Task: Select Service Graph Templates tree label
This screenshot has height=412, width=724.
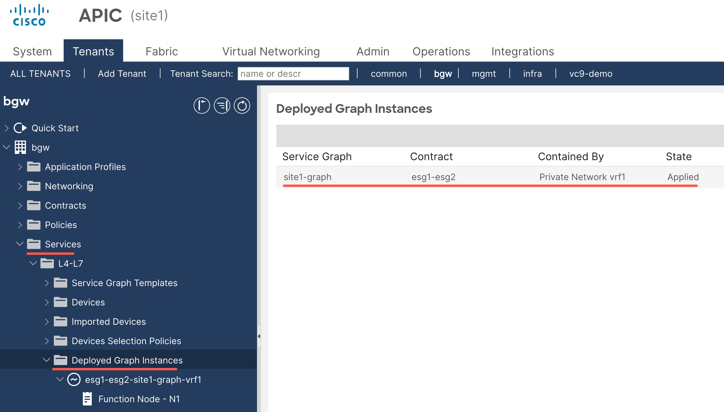Action: (x=124, y=283)
